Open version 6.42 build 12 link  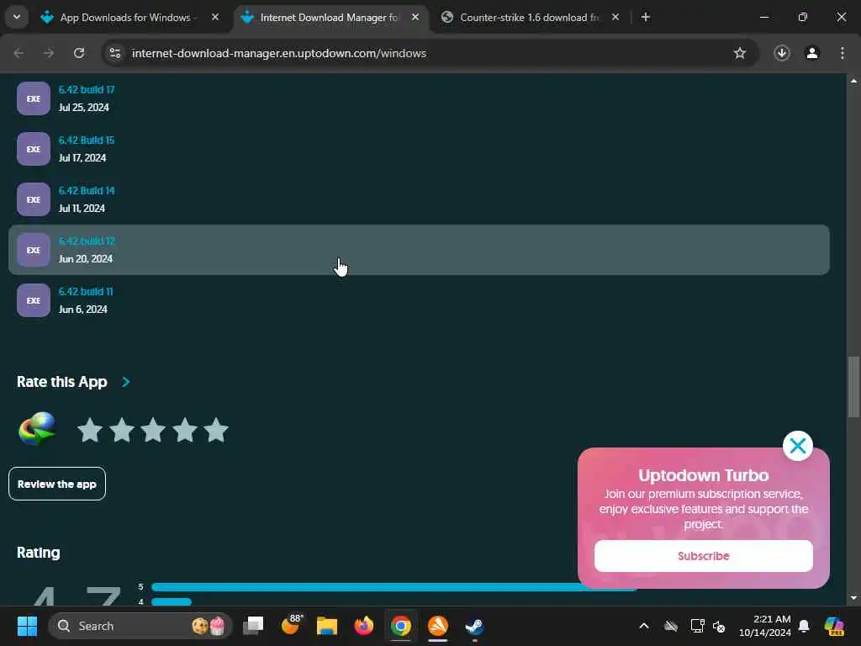[87, 241]
